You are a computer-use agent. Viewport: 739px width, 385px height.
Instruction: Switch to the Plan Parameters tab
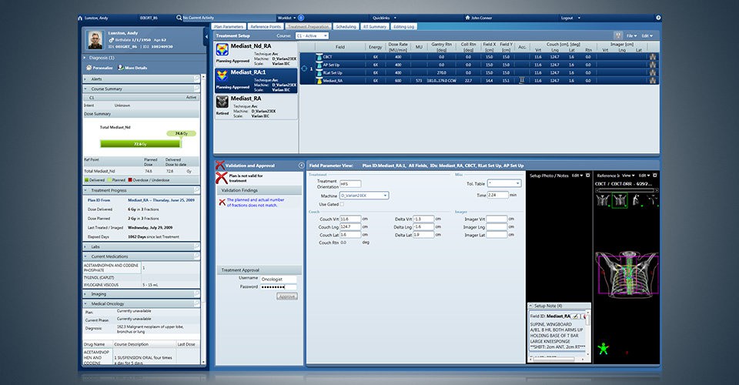pyautogui.click(x=229, y=27)
